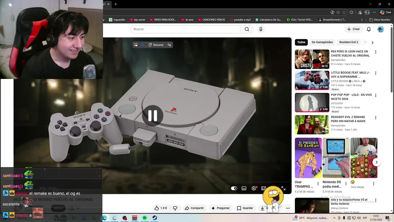The height and width of the screenshot is (222, 394).
Task: Open Edge extensions puzzle icon
Action: point(352,12)
